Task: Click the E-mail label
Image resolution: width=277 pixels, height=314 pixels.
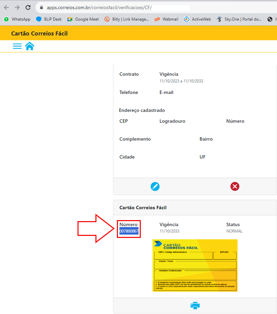Action: click(166, 92)
